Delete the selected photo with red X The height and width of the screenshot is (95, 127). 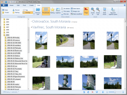pyautogui.click(x=93, y=92)
